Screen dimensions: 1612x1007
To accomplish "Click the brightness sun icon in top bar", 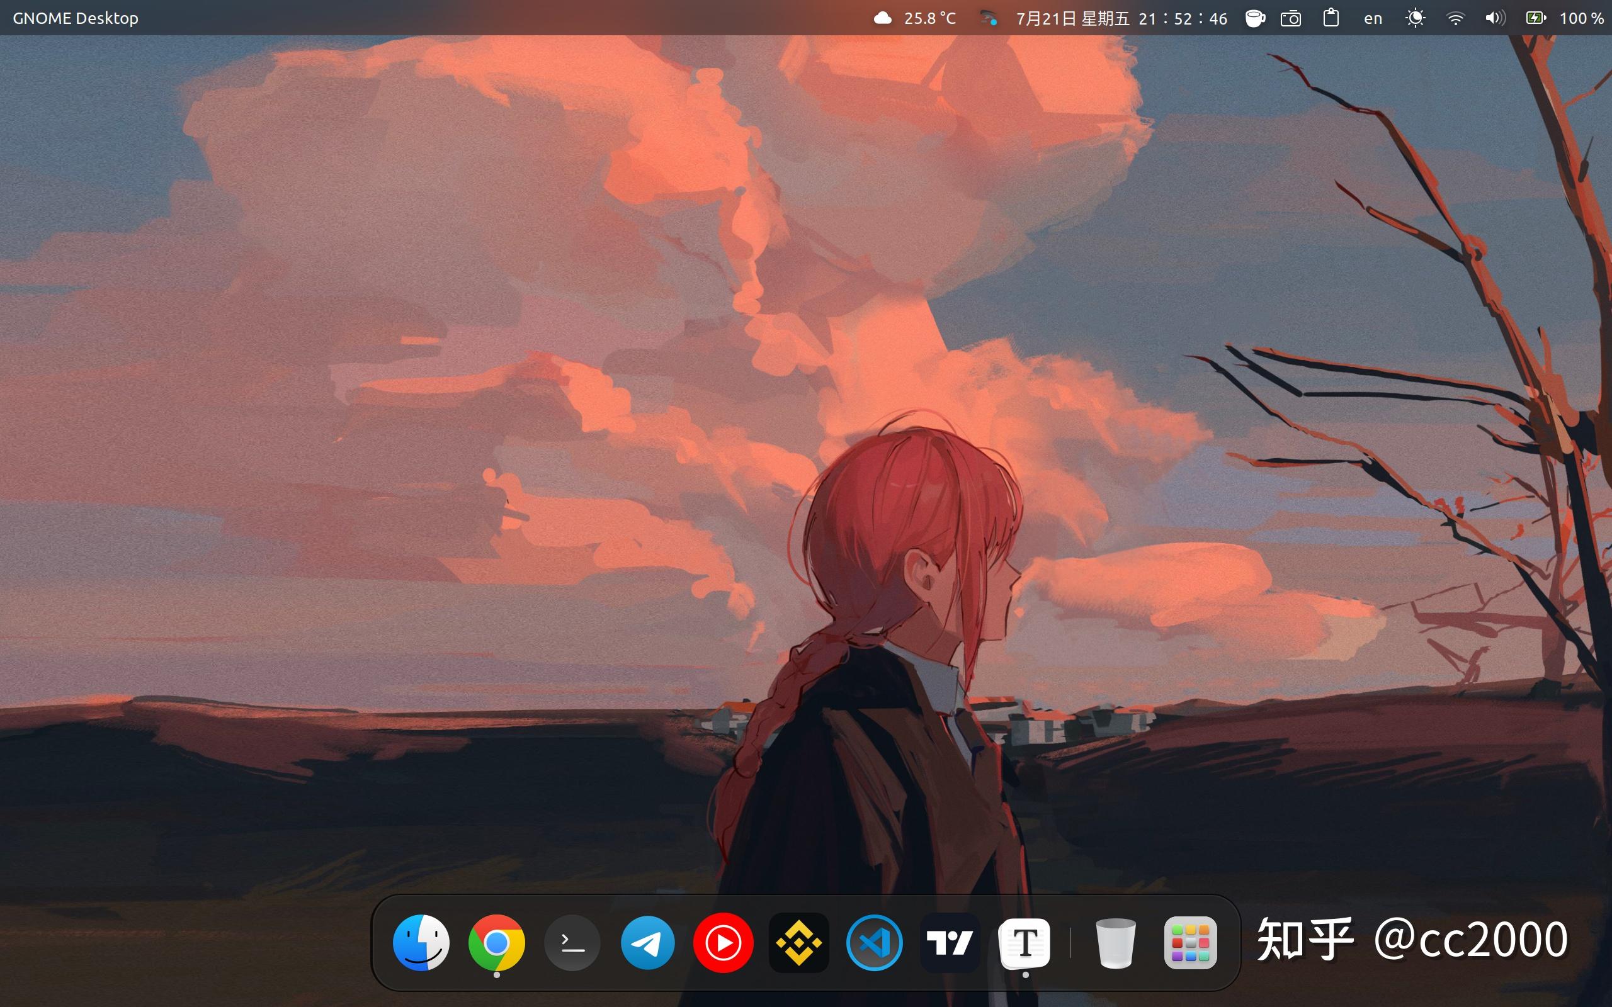I will click(x=1416, y=18).
